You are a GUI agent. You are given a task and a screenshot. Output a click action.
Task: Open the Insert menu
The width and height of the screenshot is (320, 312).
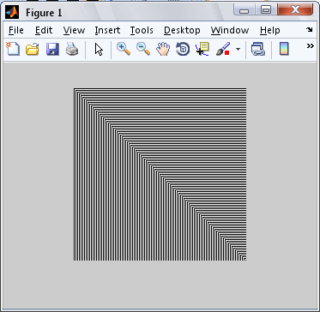(107, 30)
